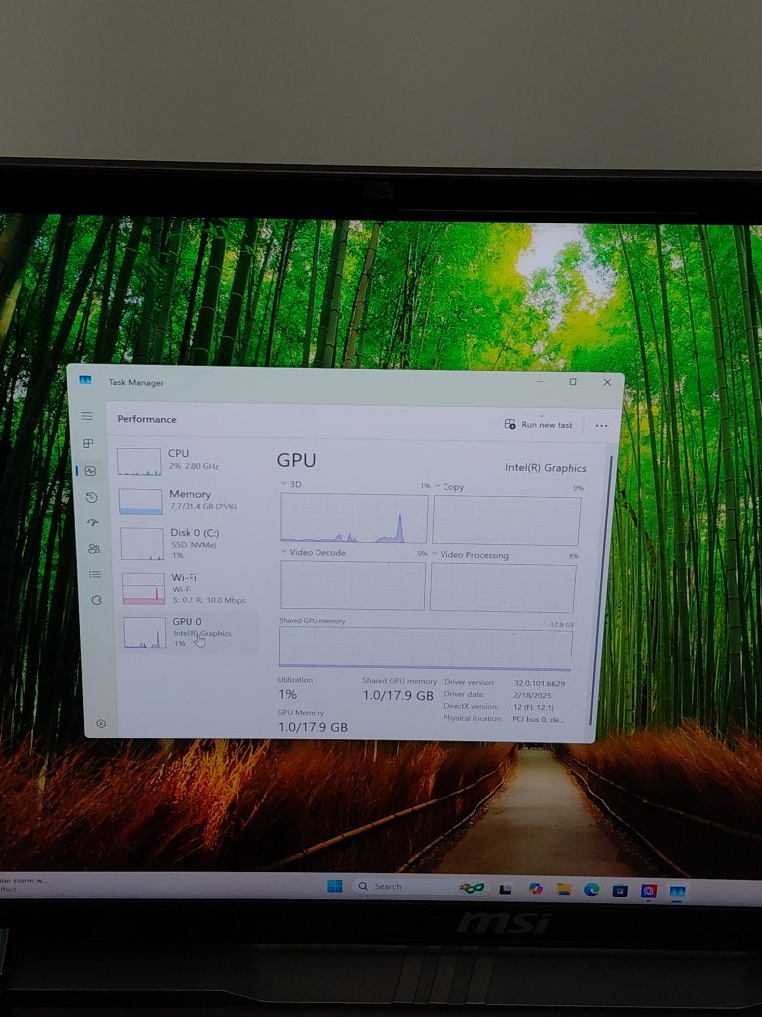Screen dimensions: 762x1017
Task: Open the Startup apps page
Action: point(93,522)
